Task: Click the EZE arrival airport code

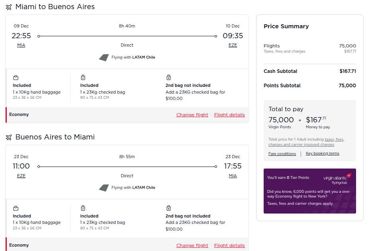Action: coord(233,45)
